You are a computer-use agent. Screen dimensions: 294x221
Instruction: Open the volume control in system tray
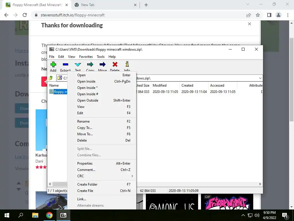(257, 215)
